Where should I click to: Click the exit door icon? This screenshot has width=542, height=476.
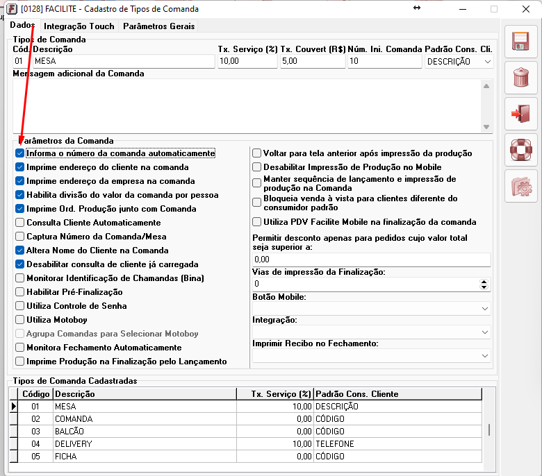pyautogui.click(x=520, y=114)
